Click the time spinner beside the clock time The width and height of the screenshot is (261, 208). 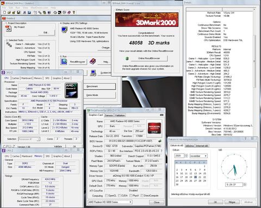point(245,185)
